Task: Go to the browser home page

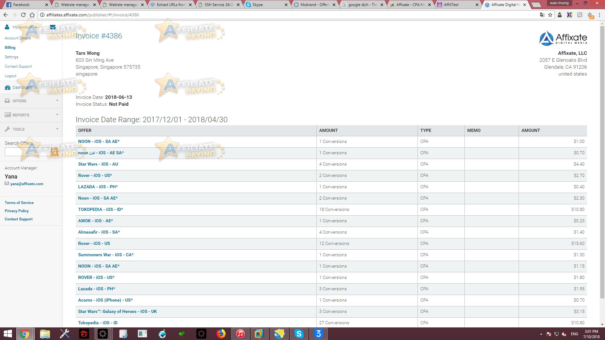Action: click(32, 15)
